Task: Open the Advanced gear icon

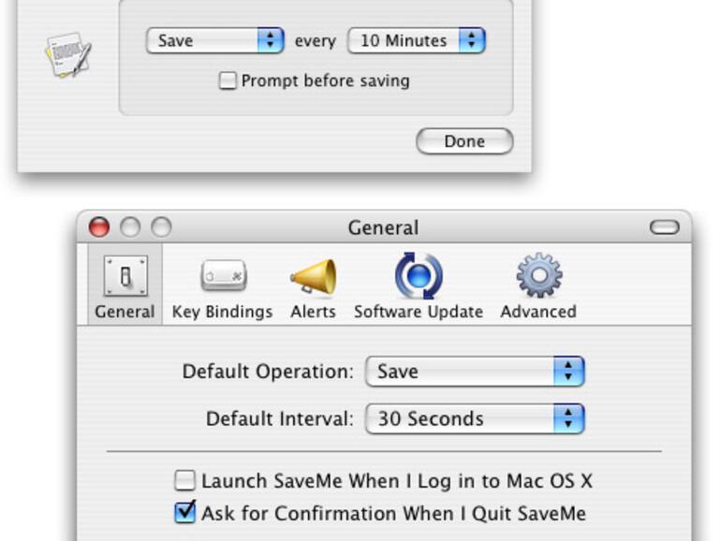Action: click(x=539, y=275)
